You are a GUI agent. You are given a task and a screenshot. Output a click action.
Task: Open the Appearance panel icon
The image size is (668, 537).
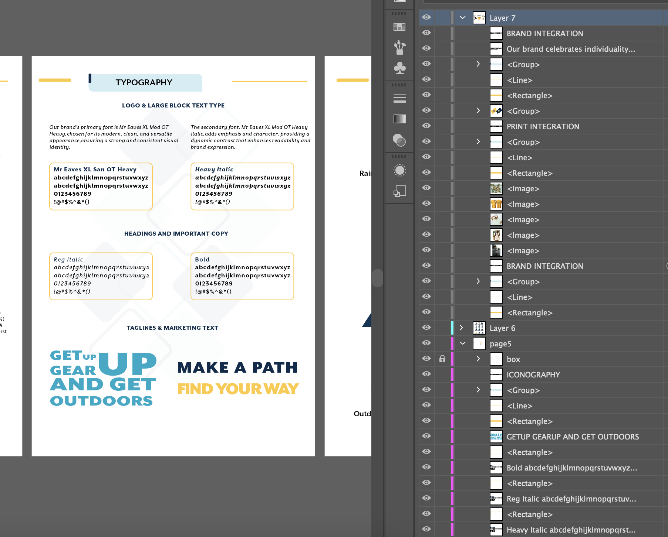click(399, 170)
